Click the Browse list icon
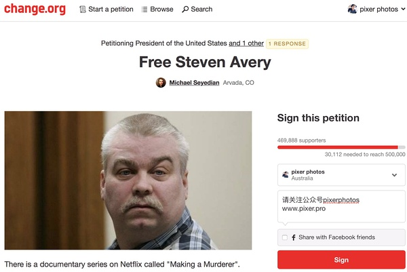The width and height of the screenshot is (407, 272). (144, 9)
